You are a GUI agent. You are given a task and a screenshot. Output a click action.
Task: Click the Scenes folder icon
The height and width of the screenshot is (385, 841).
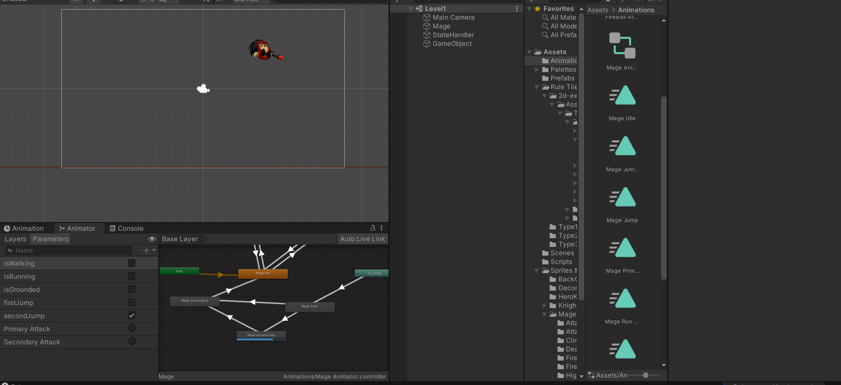(x=545, y=253)
